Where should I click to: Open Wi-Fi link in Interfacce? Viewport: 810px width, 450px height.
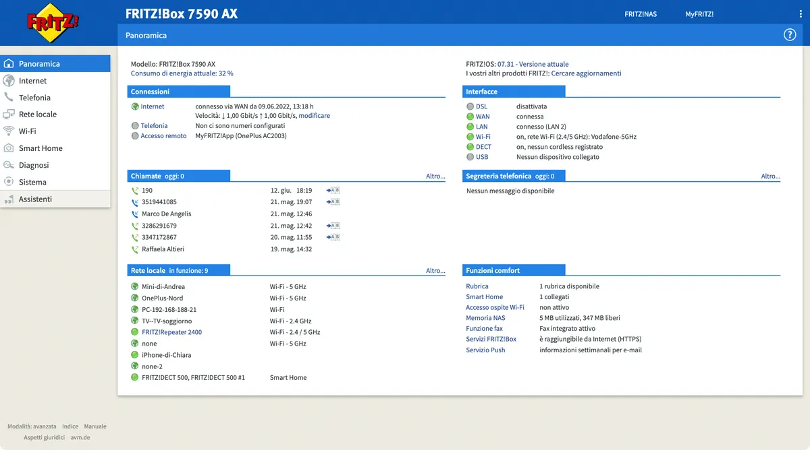(483, 137)
